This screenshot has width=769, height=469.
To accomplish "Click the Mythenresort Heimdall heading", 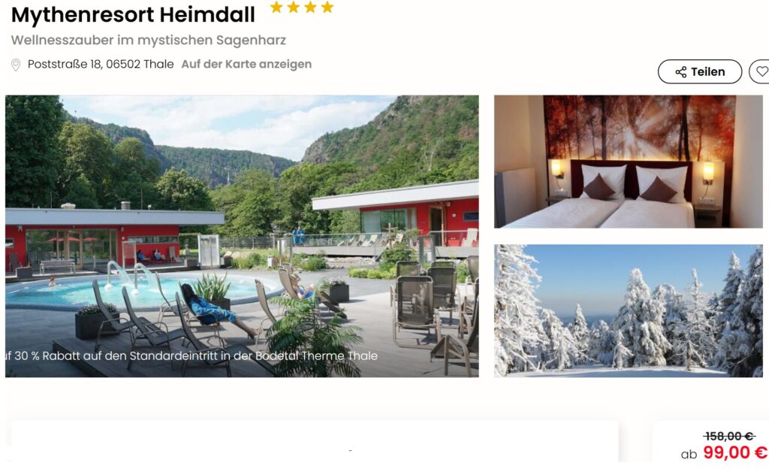I will pyautogui.click(x=133, y=15).
